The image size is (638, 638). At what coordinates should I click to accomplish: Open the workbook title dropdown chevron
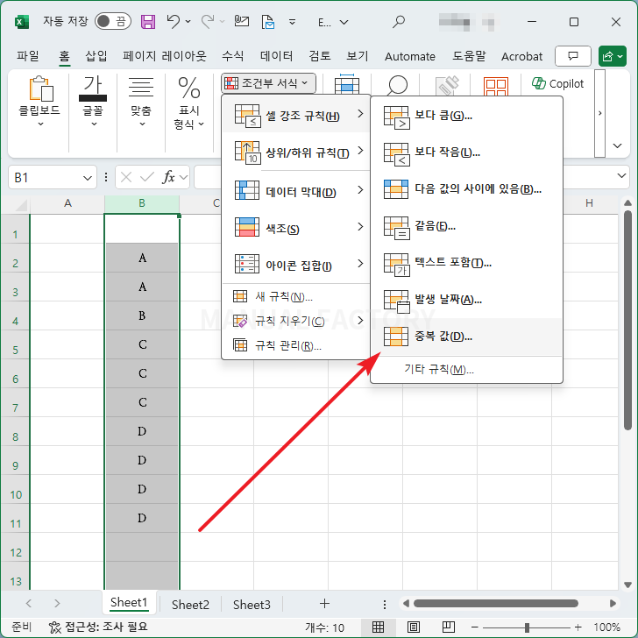coord(344,23)
